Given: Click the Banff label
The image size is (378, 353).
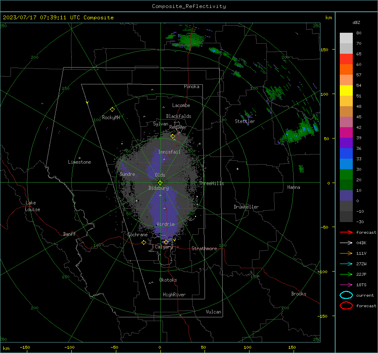Looking at the screenshot, I should tap(69, 234).
